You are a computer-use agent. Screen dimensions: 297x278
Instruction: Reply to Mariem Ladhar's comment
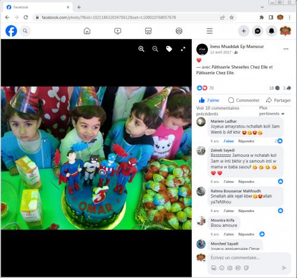tap(246, 141)
